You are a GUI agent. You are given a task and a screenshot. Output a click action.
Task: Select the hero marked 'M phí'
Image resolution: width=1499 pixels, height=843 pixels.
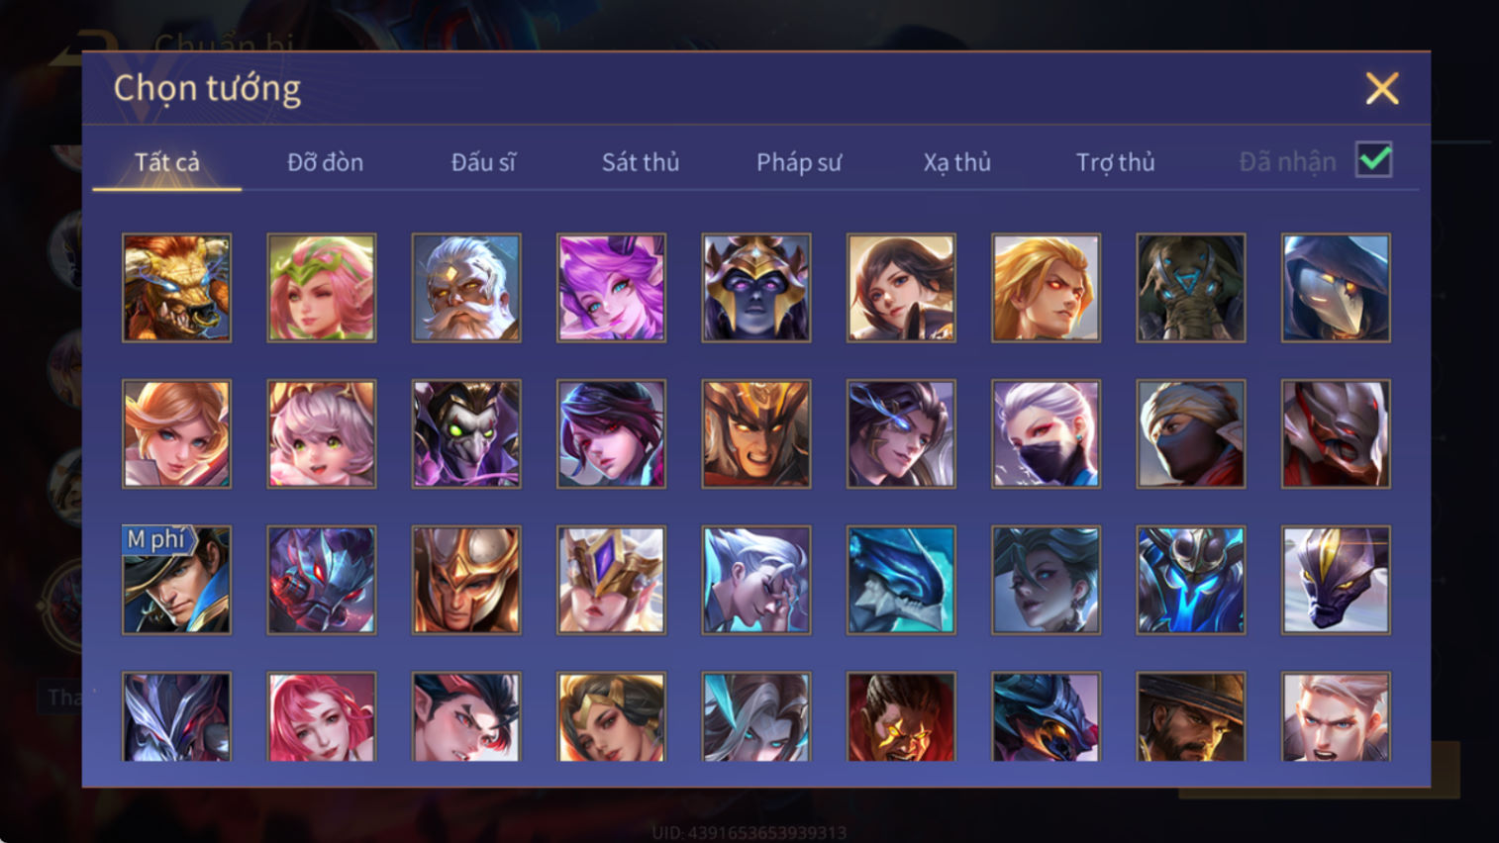176,580
